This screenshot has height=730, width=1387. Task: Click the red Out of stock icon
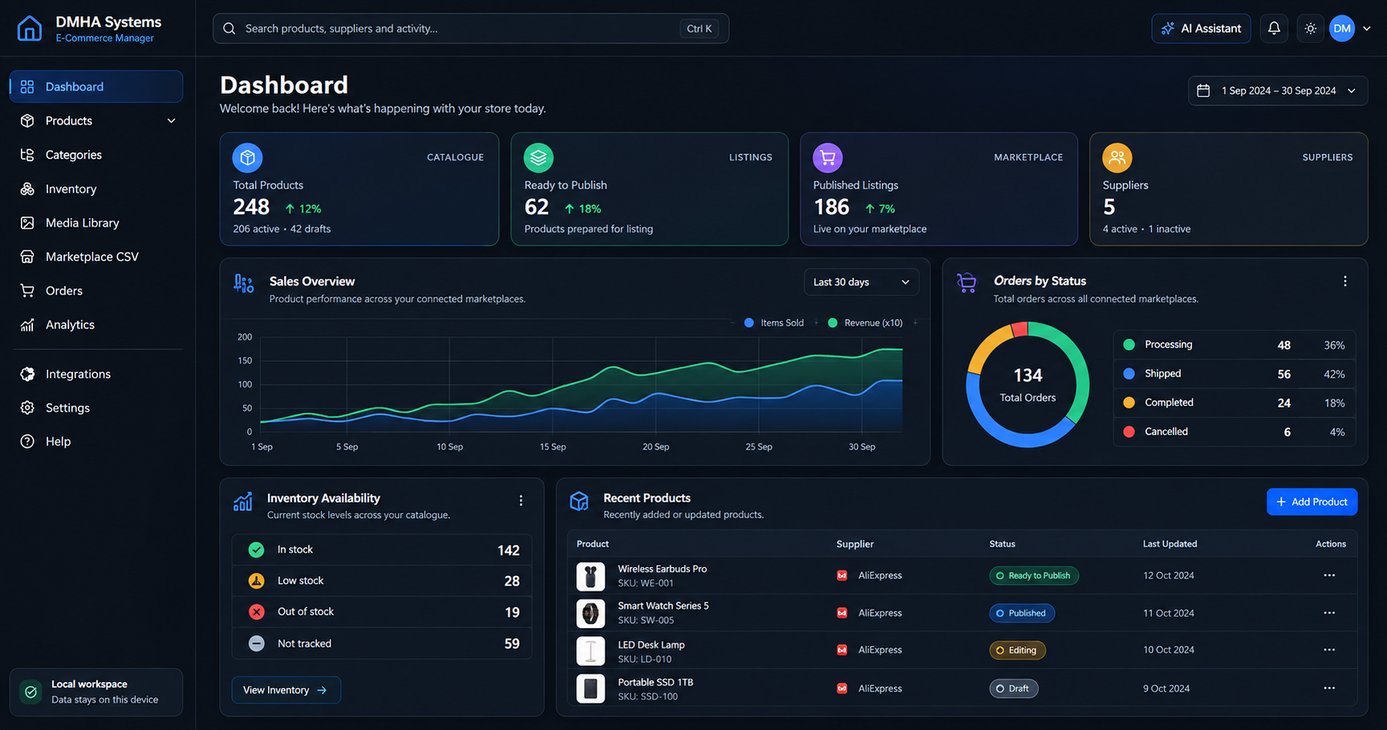point(257,612)
